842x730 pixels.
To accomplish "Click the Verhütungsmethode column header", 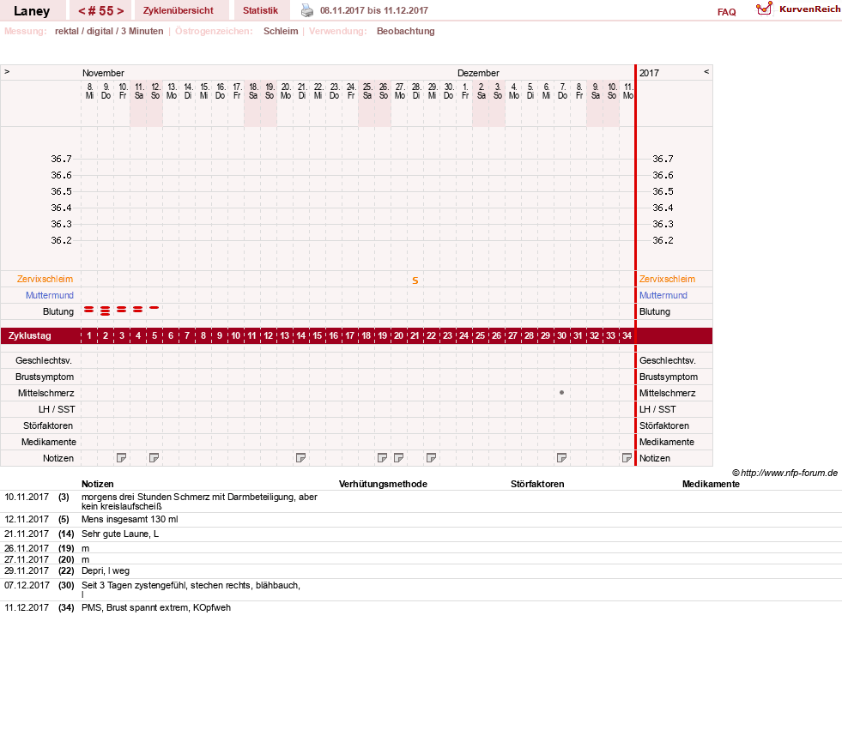I will coord(383,484).
